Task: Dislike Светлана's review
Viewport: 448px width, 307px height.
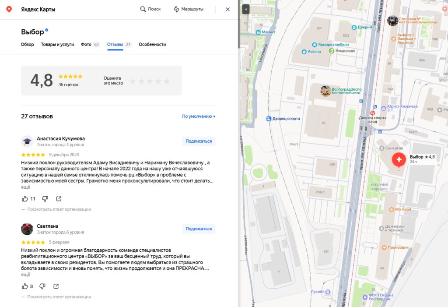Action: point(42,286)
